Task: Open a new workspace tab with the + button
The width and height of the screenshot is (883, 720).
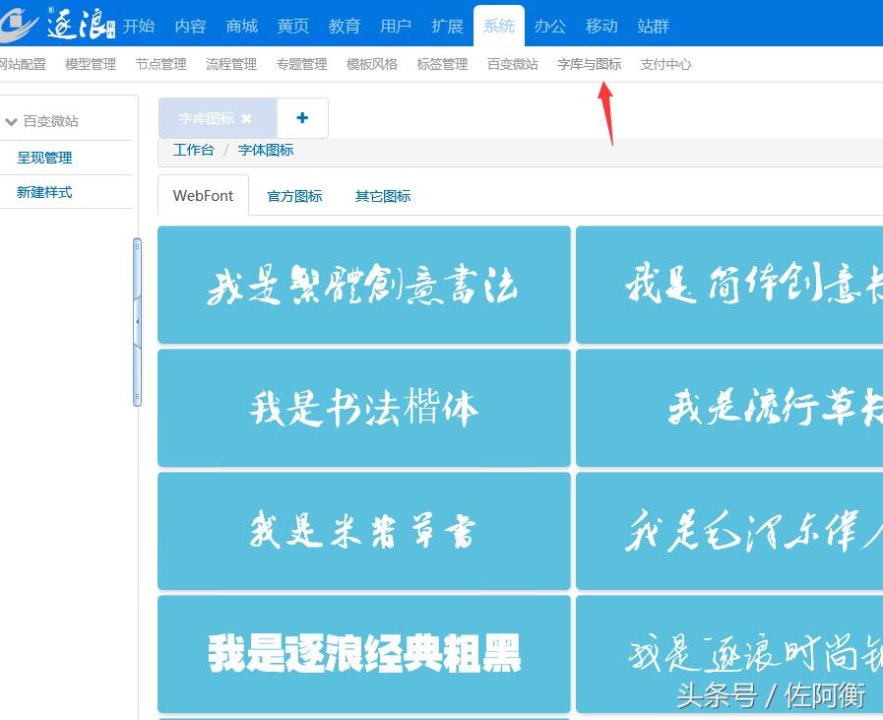Action: point(302,117)
